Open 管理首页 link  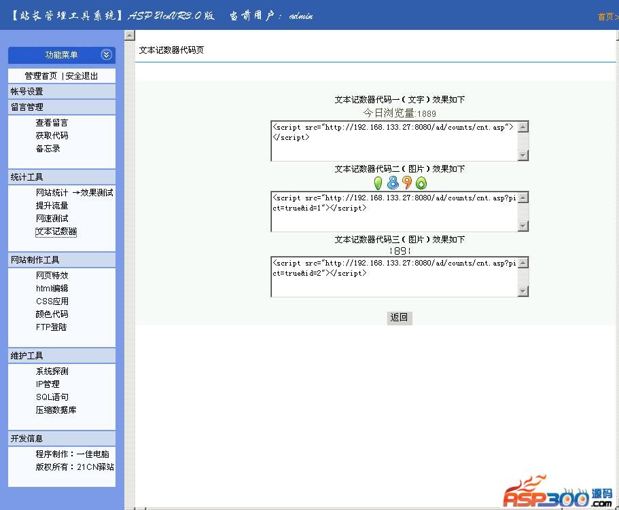click(41, 76)
